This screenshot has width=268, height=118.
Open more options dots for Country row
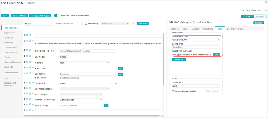33,62
